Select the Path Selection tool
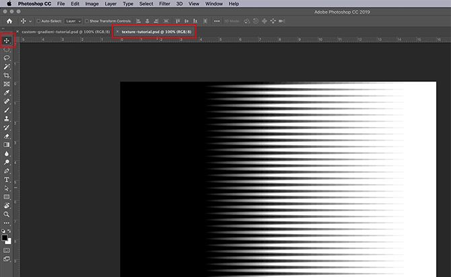This screenshot has height=277, width=451. (x=7, y=188)
